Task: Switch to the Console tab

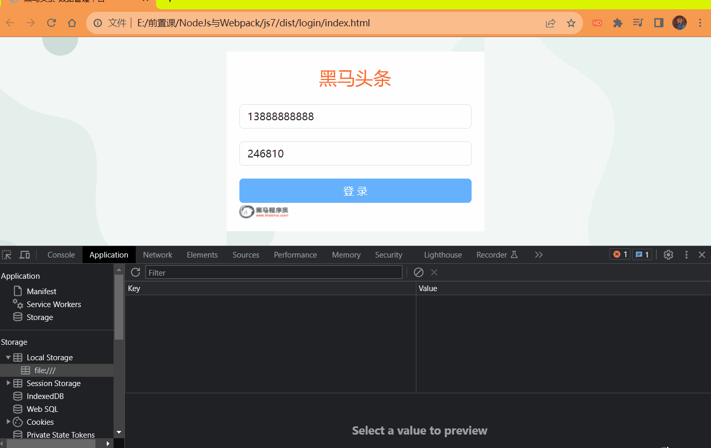Action: 61,254
